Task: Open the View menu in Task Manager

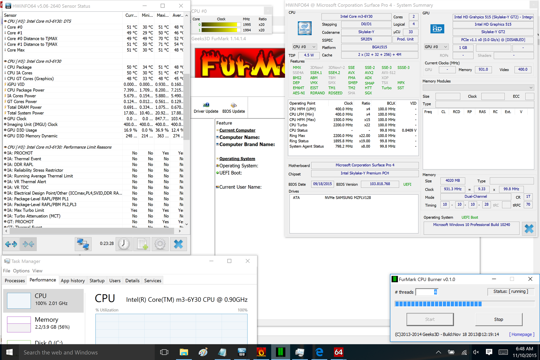Action: (37, 271)
